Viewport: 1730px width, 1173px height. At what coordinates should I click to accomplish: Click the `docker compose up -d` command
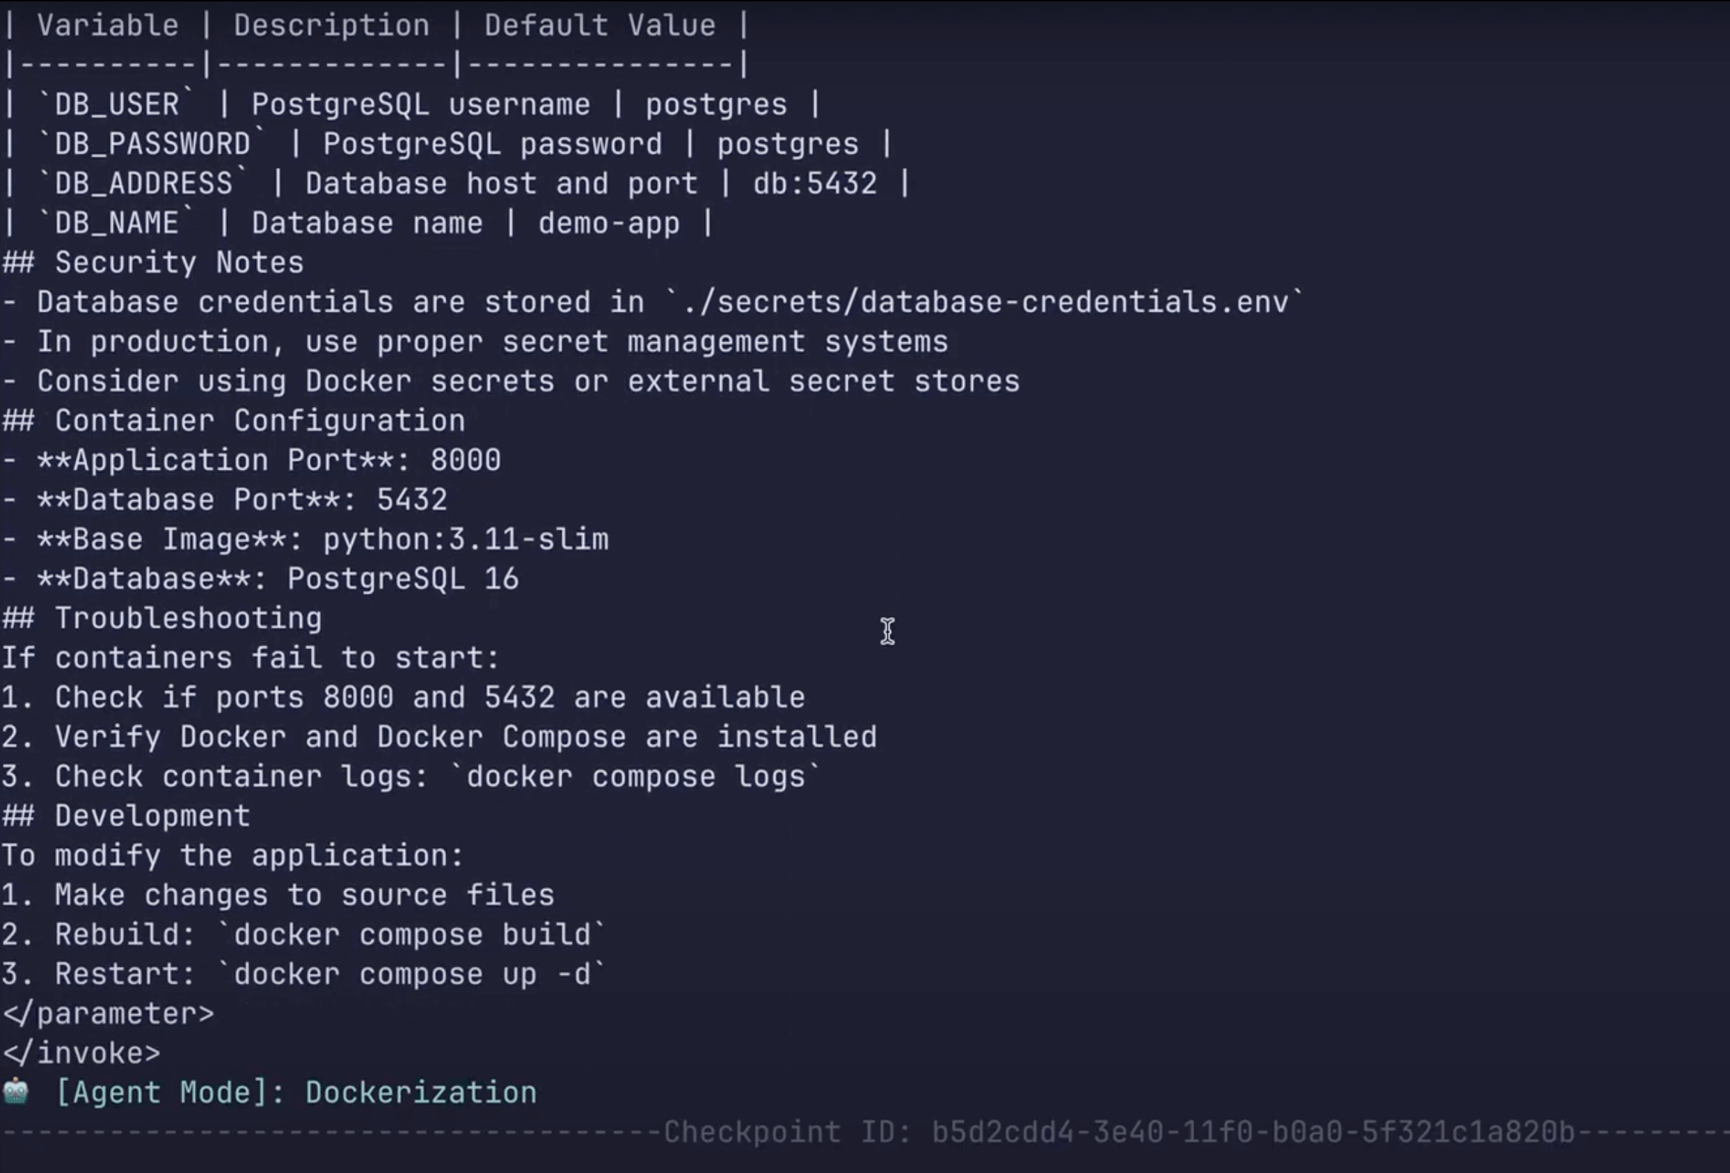point(412,974)
